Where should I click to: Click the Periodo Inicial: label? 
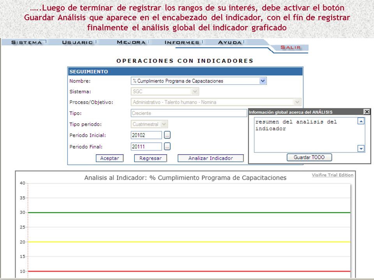(x=88, y=135)
